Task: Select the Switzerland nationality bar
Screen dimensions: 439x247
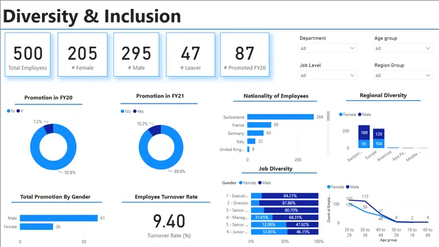Action: (x=281, y=117)
